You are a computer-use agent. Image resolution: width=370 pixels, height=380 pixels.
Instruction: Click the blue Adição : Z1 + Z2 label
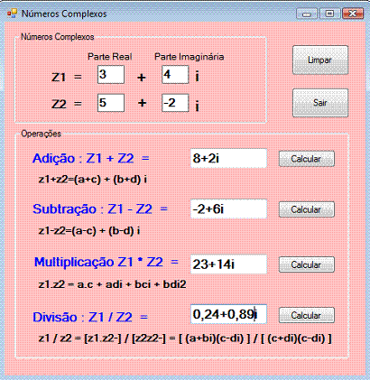point(91,158)
